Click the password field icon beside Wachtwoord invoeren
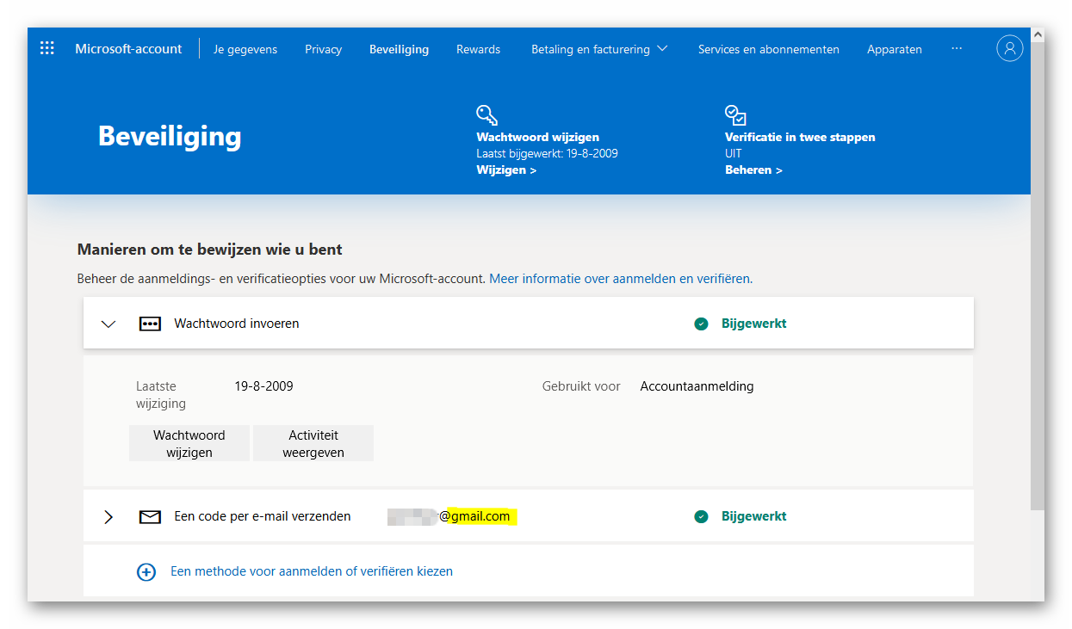This screenshot has height=629, width=1072. [150, 324]
